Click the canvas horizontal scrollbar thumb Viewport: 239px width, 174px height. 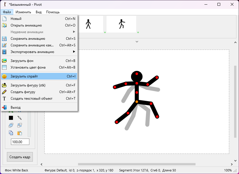pos(137,164)
